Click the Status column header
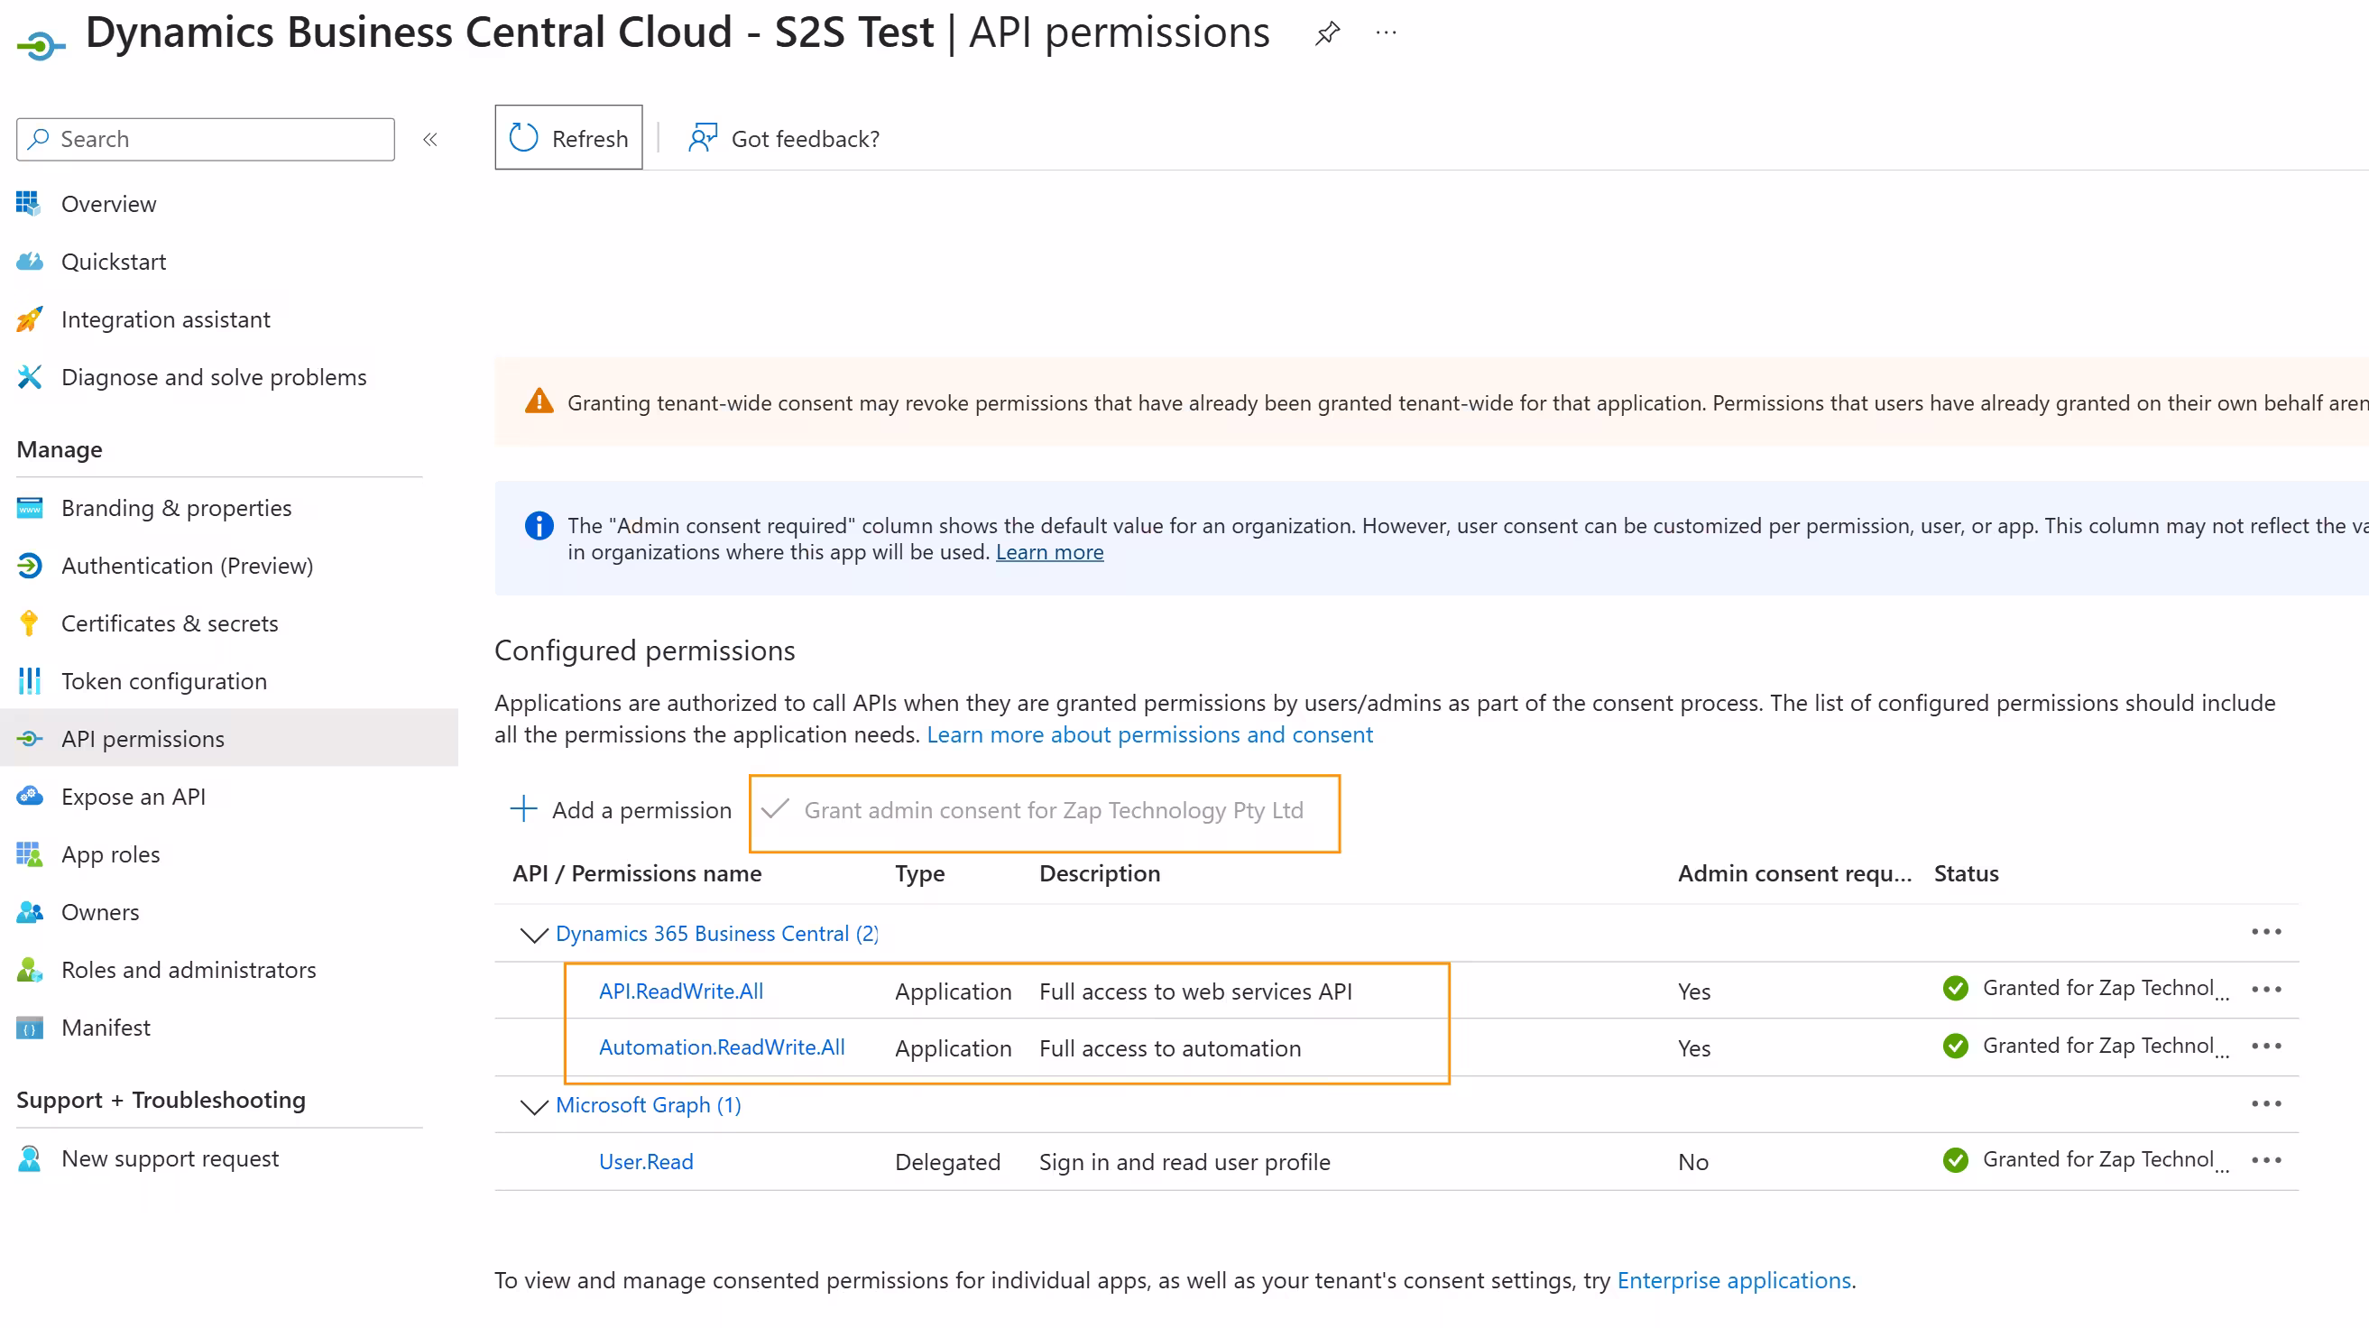 tap(1966, 873)
